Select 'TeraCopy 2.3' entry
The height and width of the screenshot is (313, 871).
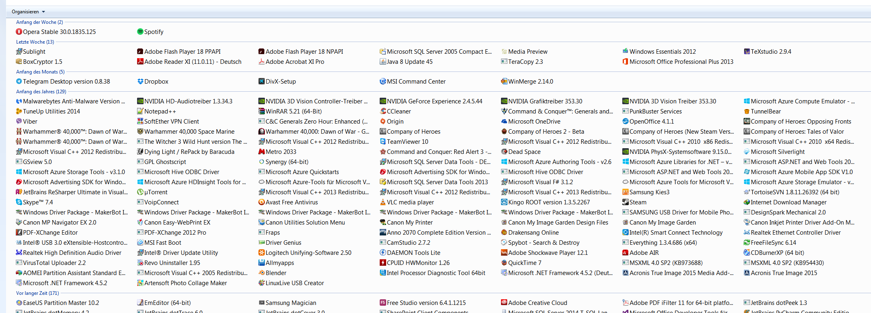click(x=522, y=61)
